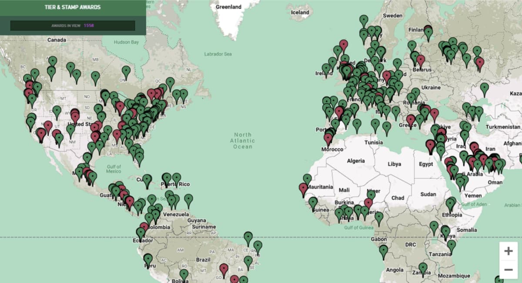Open the green pin in Peru
Image resolution: width=522 pixels, height=283 pixels.
tap(148, 260)
